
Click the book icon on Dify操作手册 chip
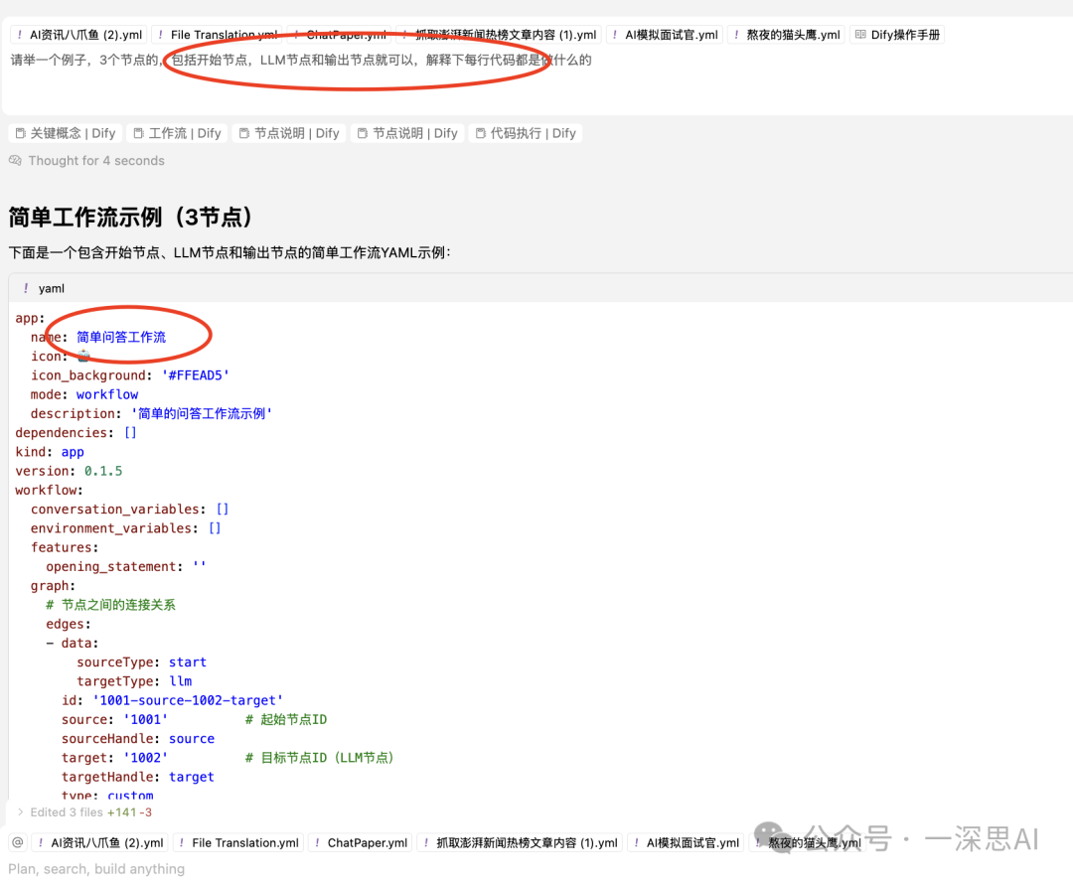pyautogui.click(x=860, y=35)
